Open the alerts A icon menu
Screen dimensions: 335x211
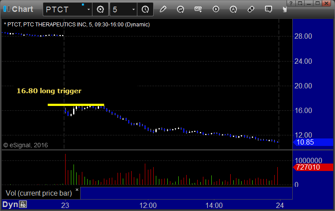[x=233, y=9]
